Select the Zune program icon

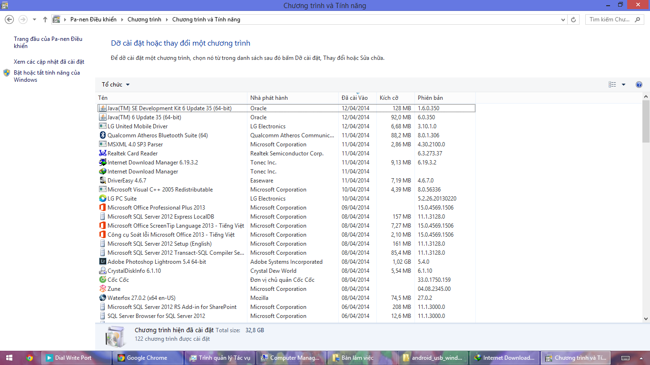point(102,289)
